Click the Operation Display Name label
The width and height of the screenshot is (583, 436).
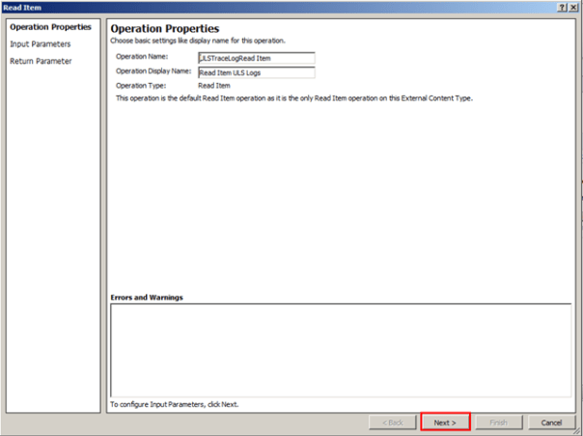pyautogui.click(x=153, y=72)
